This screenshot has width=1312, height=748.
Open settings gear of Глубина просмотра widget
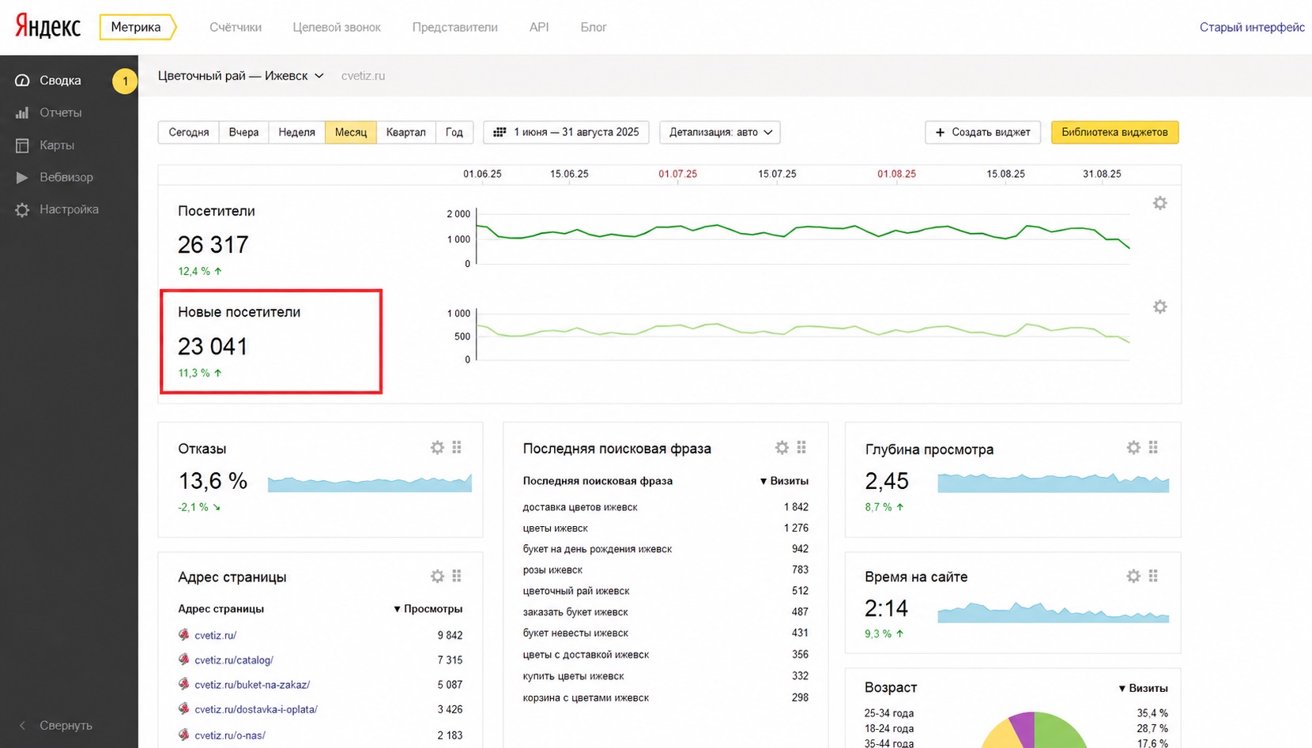coord(1133,448)
